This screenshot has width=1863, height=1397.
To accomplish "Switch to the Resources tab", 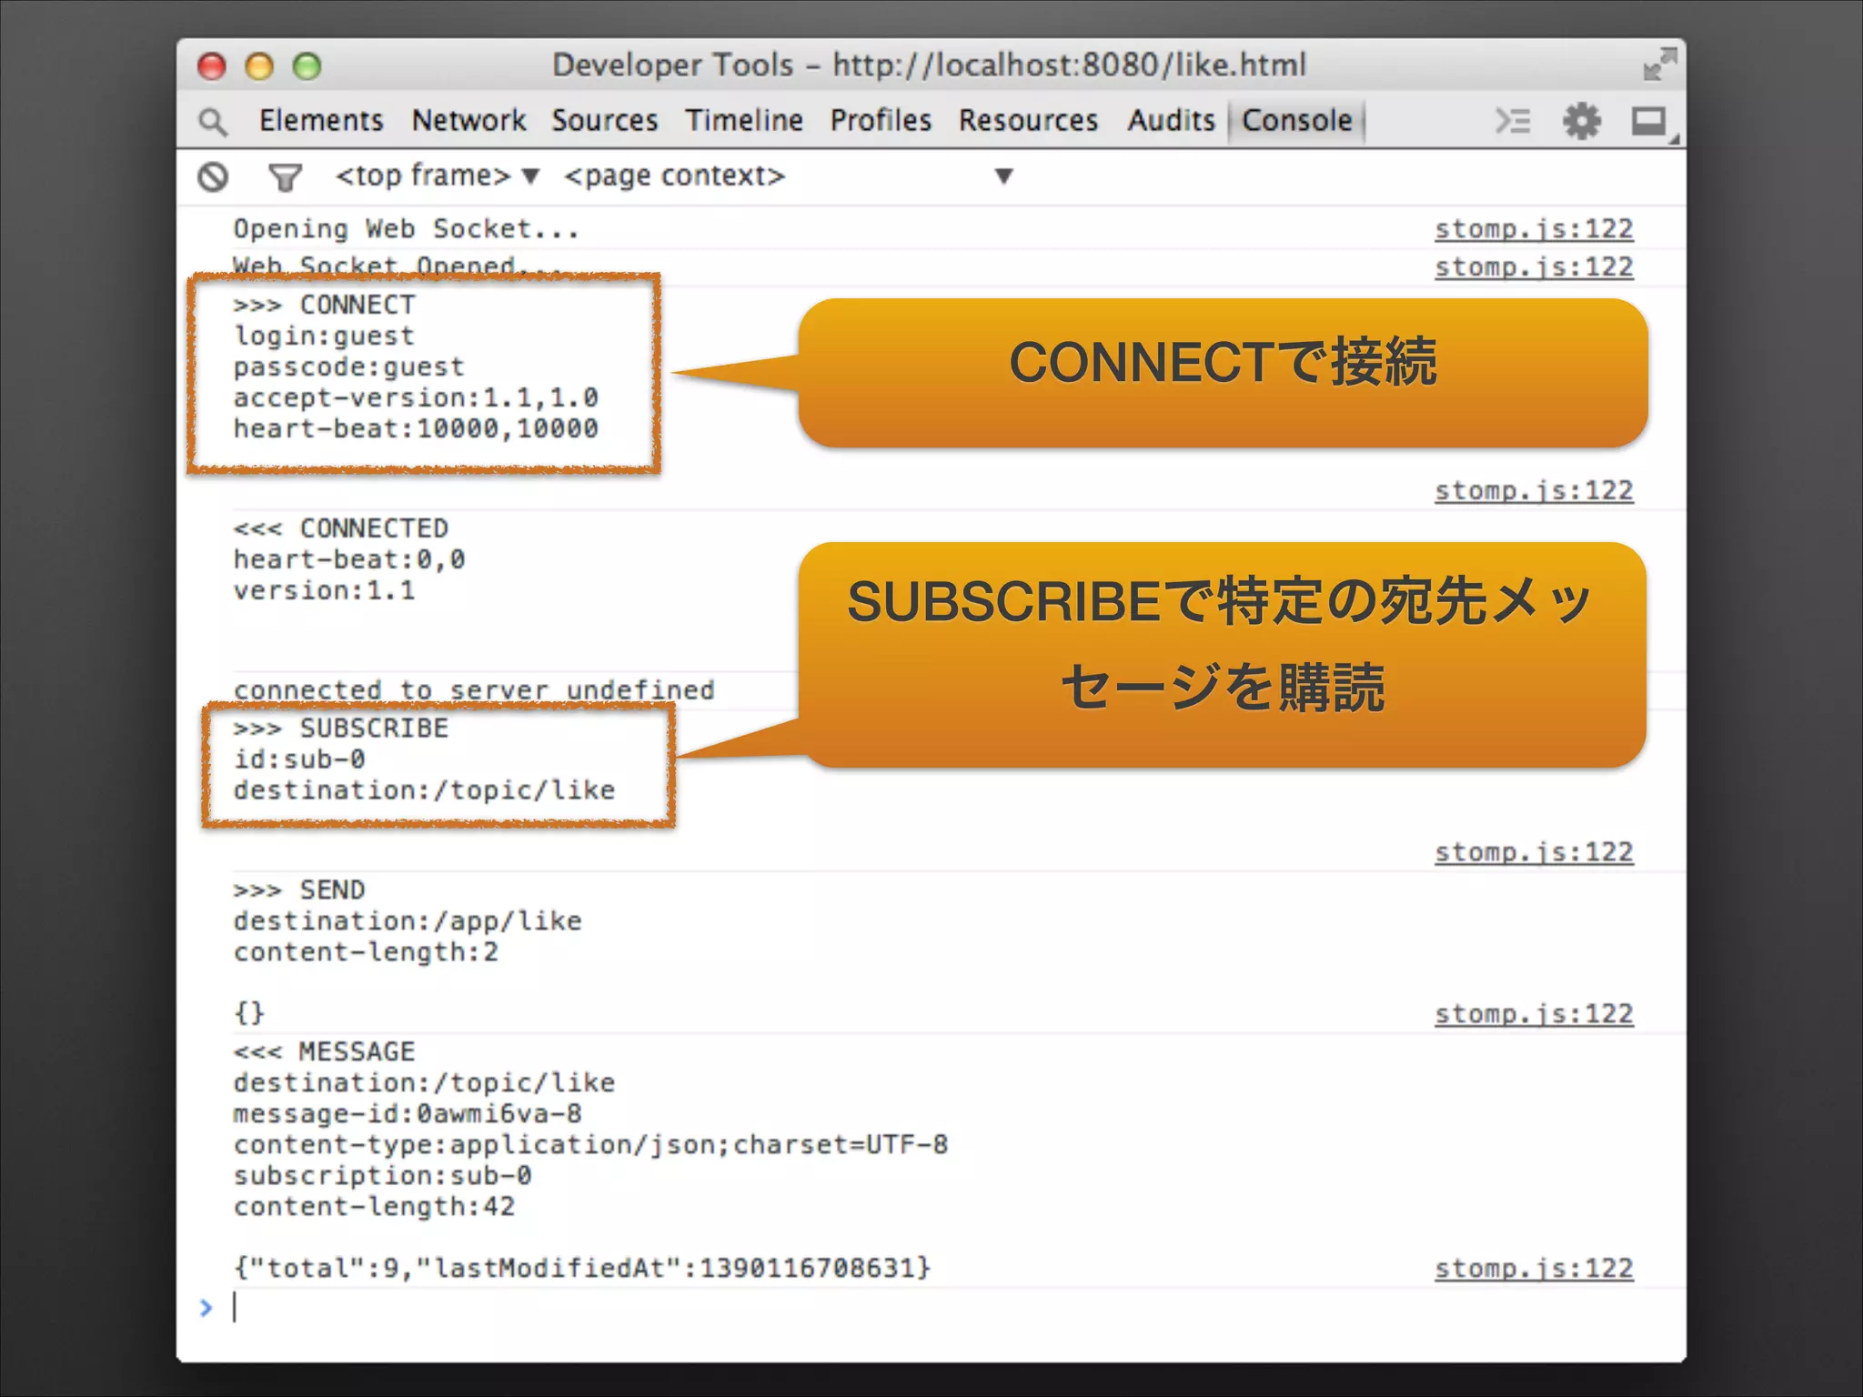I will (x=1028, y=120).
